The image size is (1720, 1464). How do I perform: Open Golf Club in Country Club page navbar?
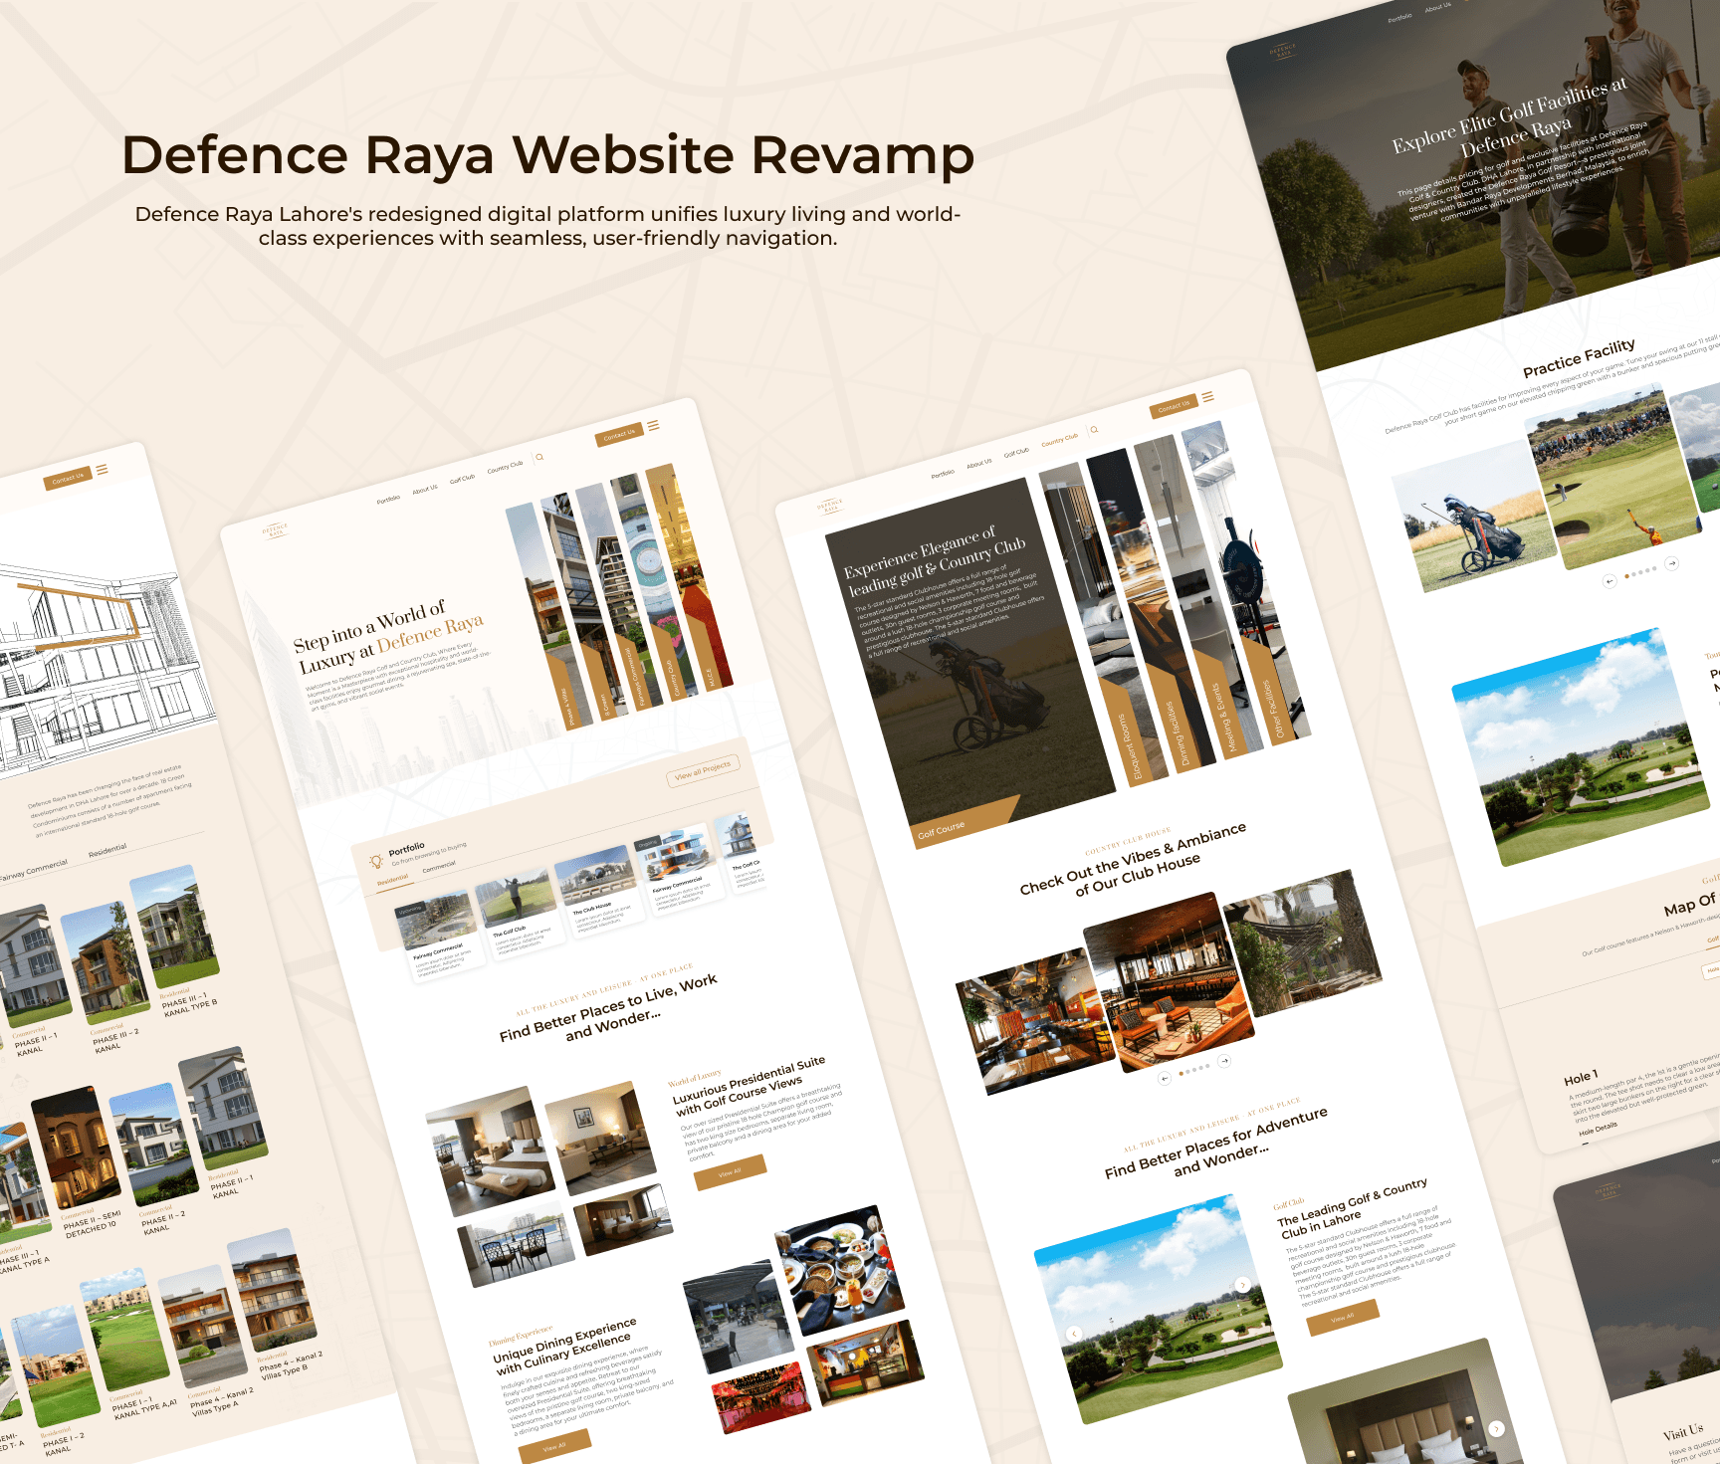point(1016,452)
